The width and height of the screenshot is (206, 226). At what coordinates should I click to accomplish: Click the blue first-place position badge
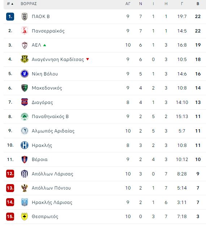10,17
